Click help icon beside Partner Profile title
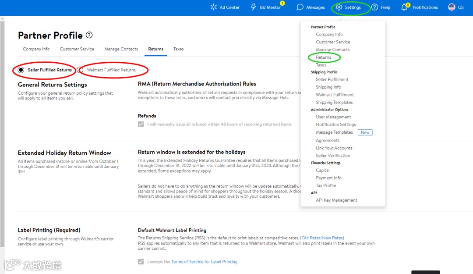Image resolution: width=473 pixels, height=274 pixels. [89, 35]
